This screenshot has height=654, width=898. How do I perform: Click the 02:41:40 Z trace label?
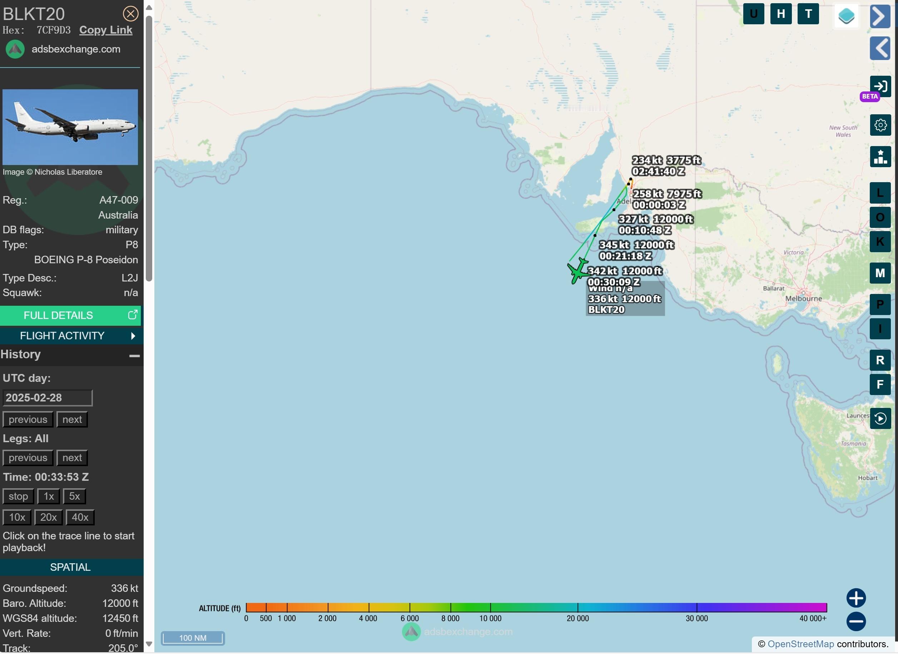point(658,171)
